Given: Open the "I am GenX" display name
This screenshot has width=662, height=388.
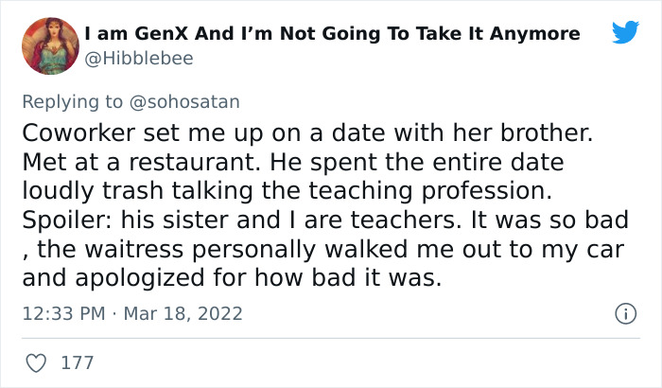Looking at the screenshot, I should click(332, 34).
